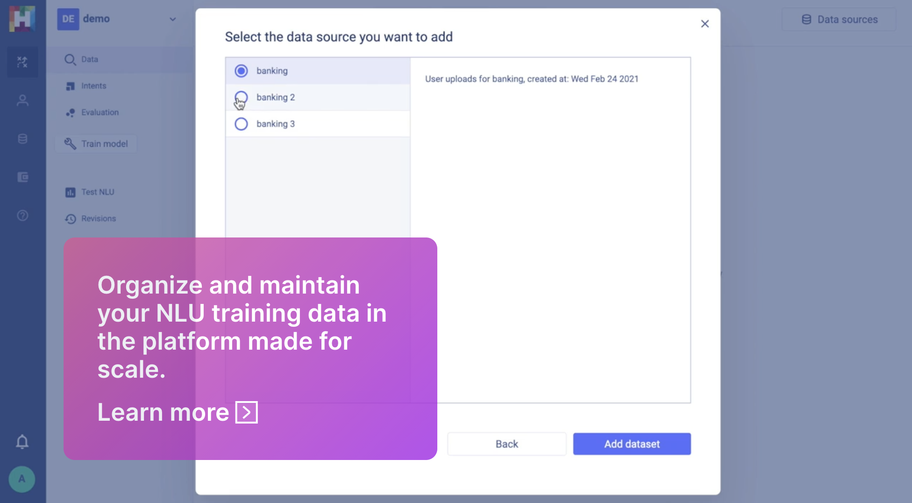
Task: Open the Evaluation menu item
Action: [x=100, y=113]
